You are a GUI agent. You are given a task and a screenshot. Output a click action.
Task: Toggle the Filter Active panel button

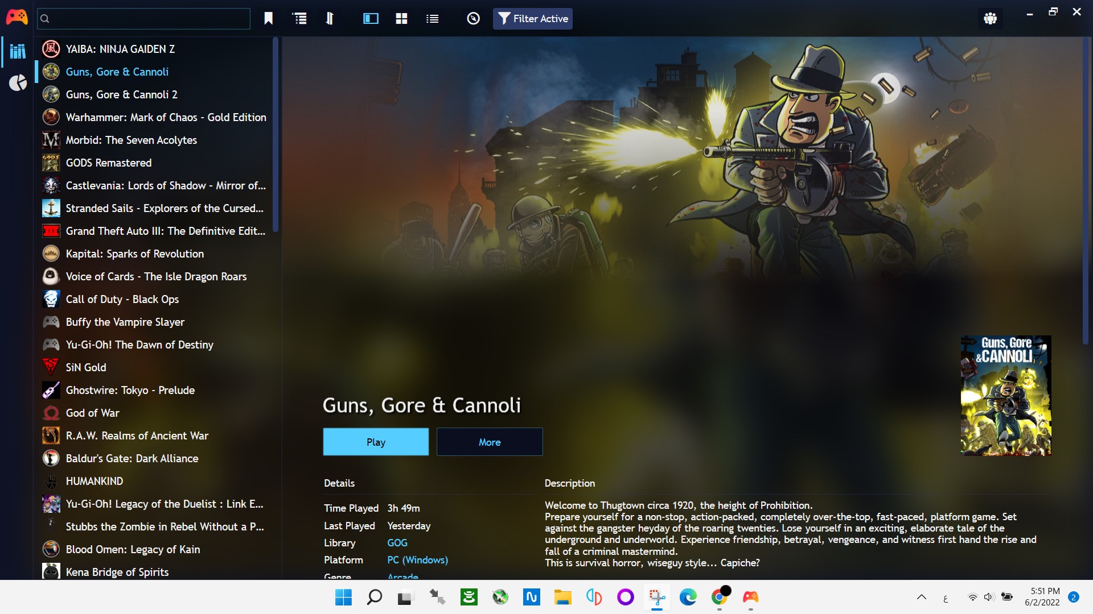pyautogui.click(x=533, y=19)
